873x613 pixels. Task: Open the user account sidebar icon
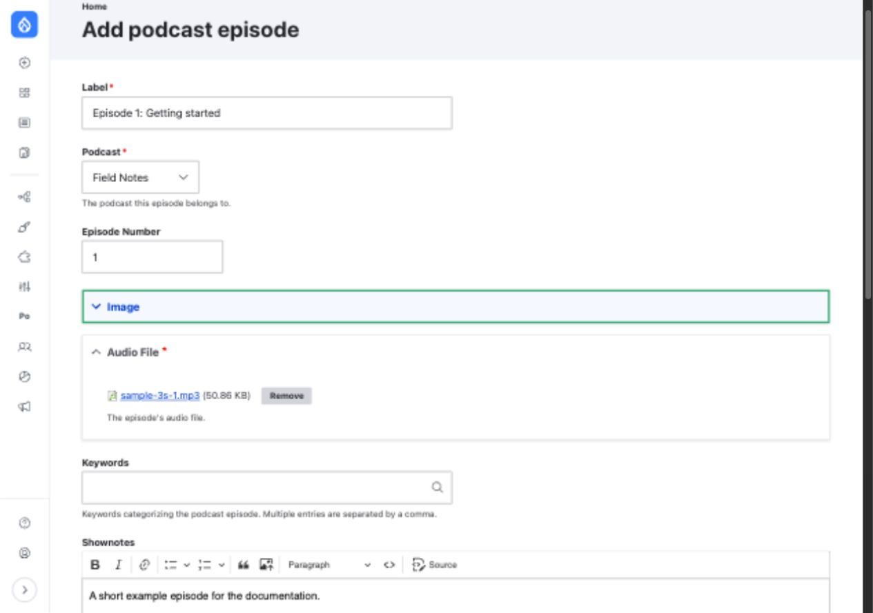(24, 553)
